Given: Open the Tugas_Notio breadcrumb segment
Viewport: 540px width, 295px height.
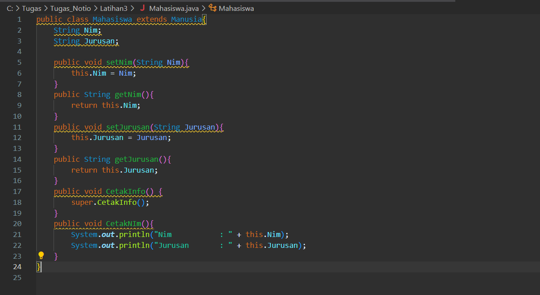Looking at the screenshot, I should [71, 8].
